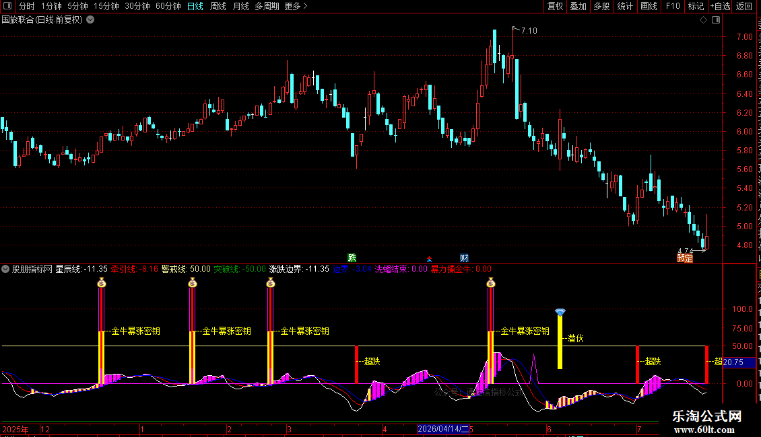Open the 统计 statistics tool
Viewport: 761px width, 437px height.
pyautogui.click(x=625, y=6)
